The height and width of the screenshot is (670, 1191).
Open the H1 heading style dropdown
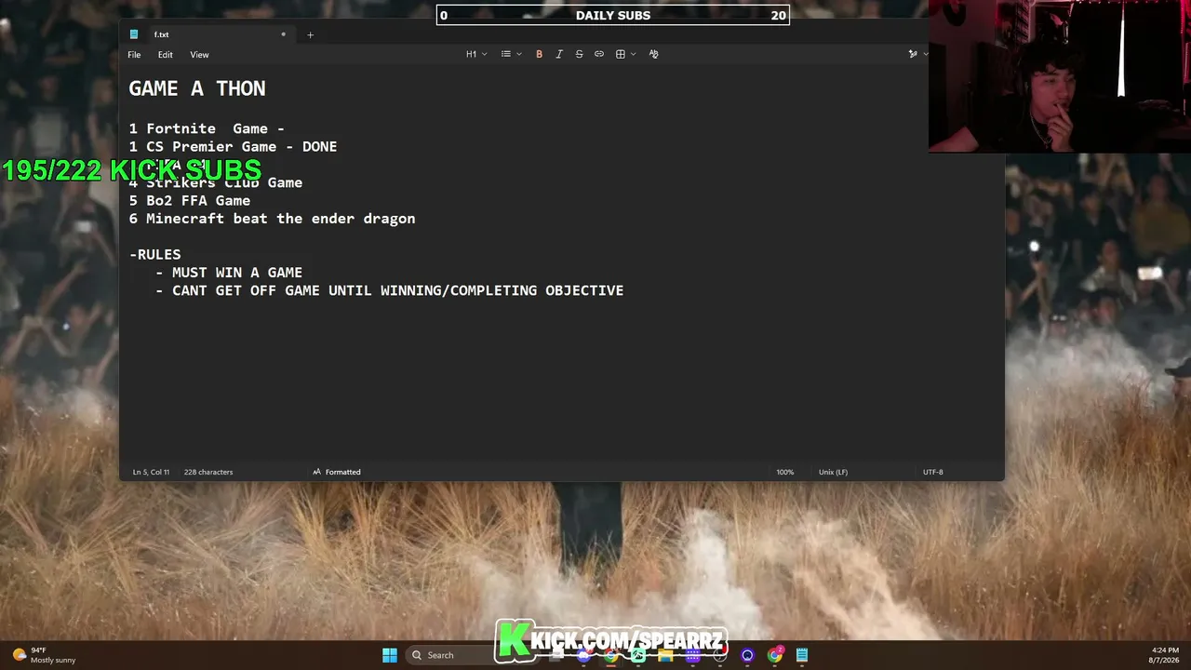click(476, 54)
